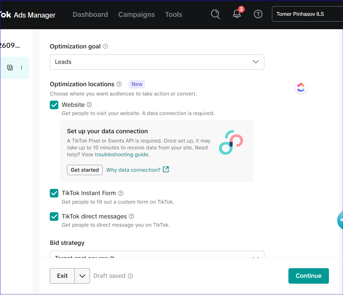Uncheck the Website checkbox
343x295 pixels.
[x=54, y=105]
